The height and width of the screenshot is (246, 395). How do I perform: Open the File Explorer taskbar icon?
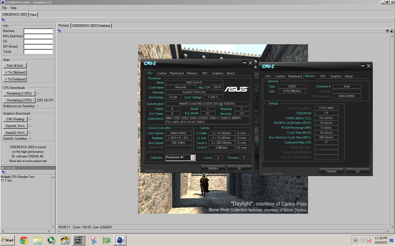tap(38, 240)
